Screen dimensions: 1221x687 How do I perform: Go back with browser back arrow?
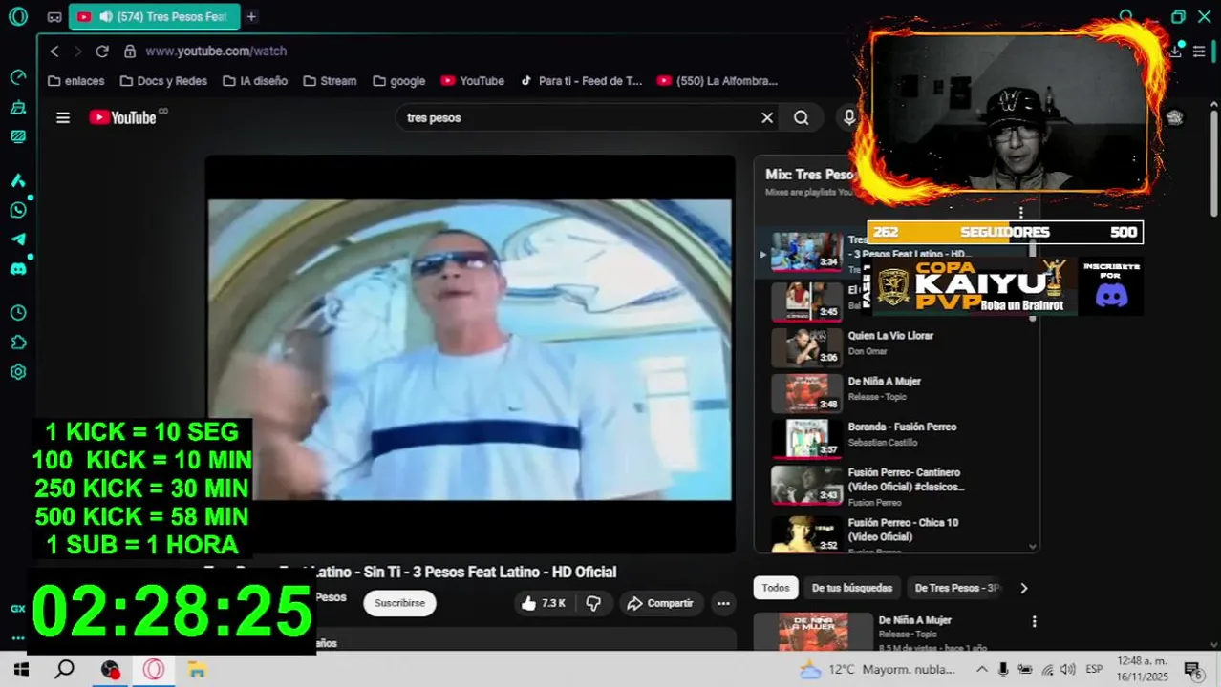54,51
